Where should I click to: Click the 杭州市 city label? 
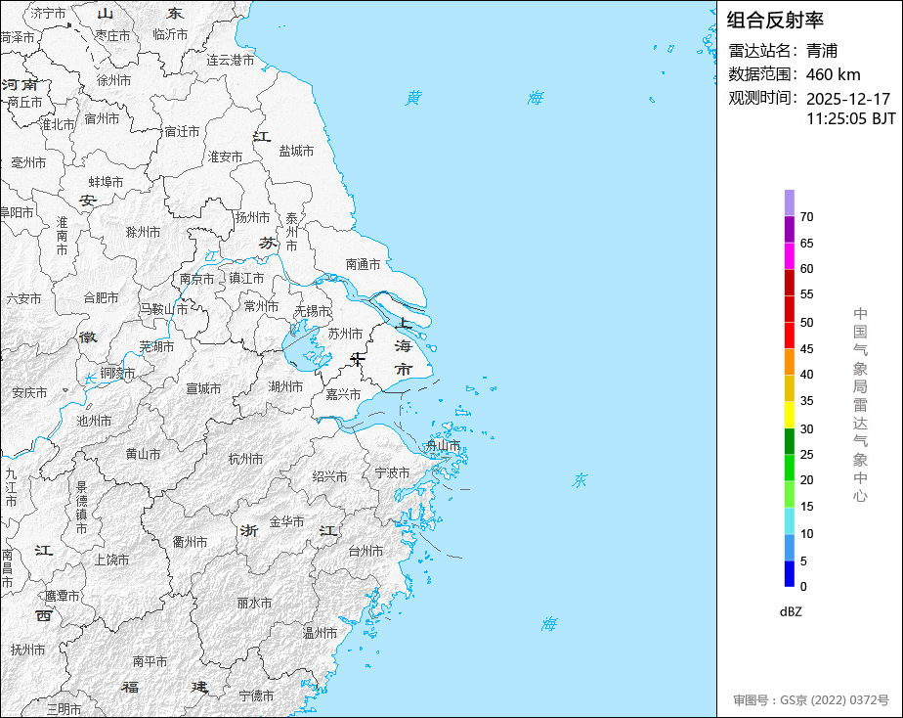tap(246, 460)
